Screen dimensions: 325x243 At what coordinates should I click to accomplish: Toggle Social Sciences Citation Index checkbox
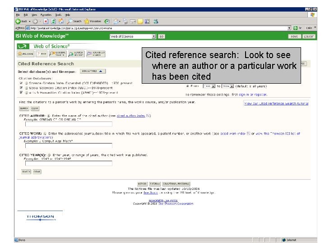pos(21,88)
